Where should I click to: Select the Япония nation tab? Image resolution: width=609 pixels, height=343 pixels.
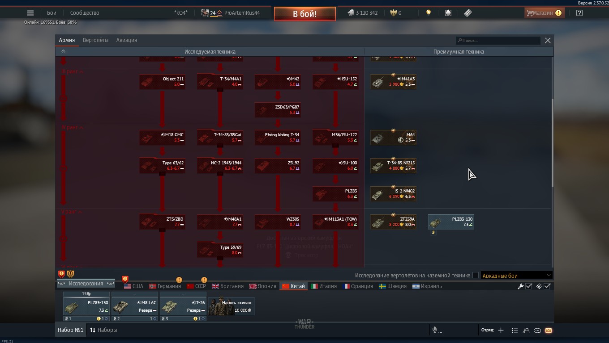(x=263, y=286)
